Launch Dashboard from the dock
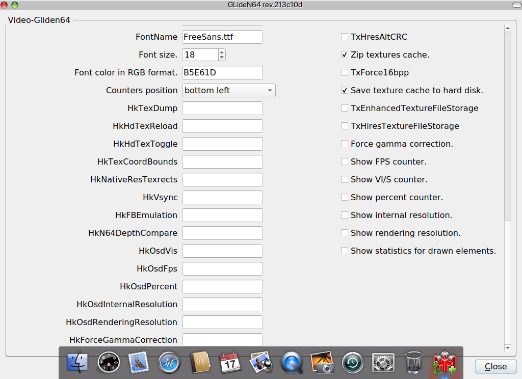Screen dimensions: 522x379 [109, 363]
